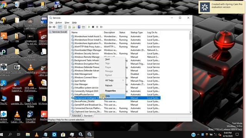Choose Help in the context menu
This screenshot has width=246, height=138.
pyautogui.click(x=112, y=96)
